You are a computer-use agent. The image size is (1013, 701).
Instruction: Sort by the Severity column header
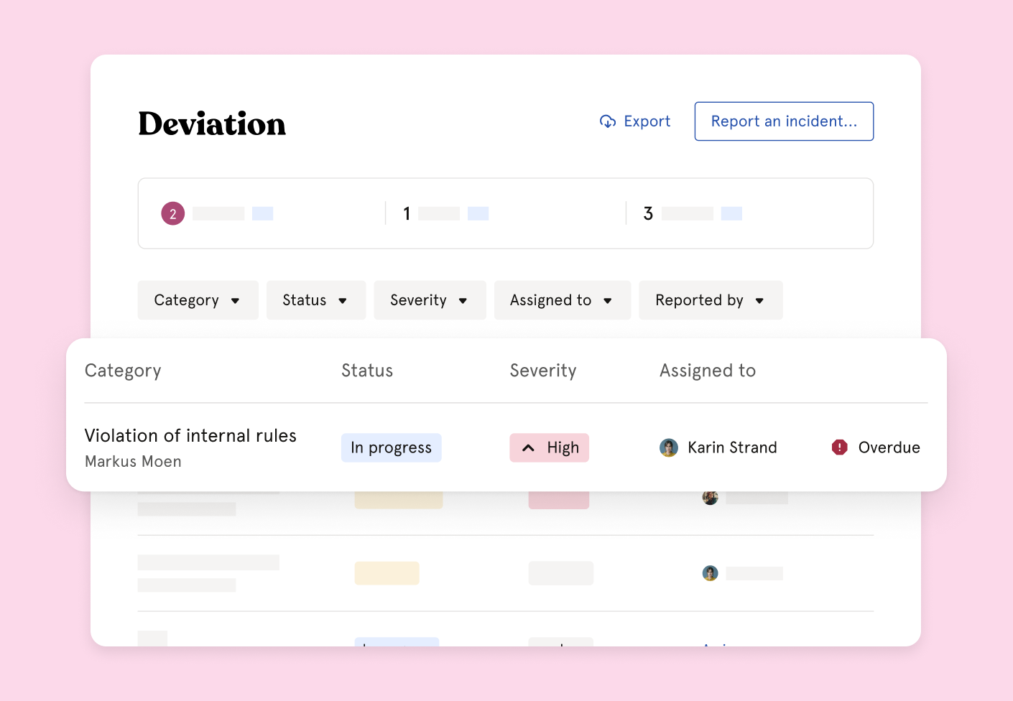(543, 371)
